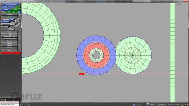Expand the Segment arrow
Image resolution: width=189 pixels, height=106 pixels.
[19, 50]
